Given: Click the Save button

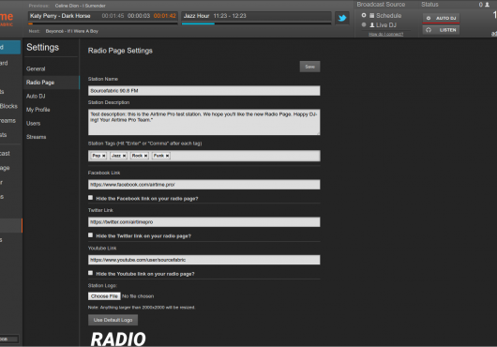Looking at the screenshot, I should click(309, 67).
